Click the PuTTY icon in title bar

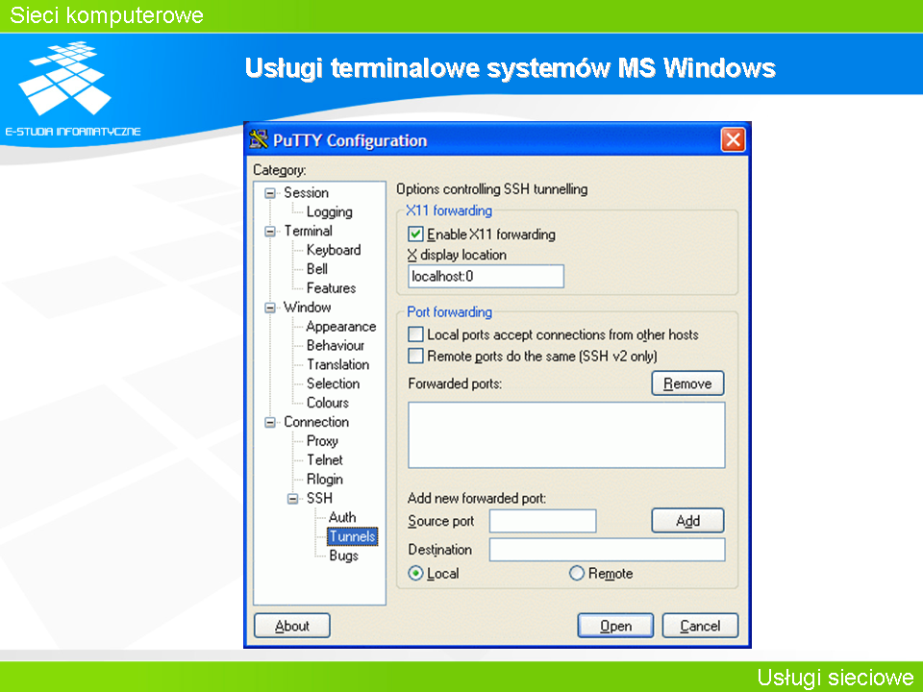coord(259,140)
